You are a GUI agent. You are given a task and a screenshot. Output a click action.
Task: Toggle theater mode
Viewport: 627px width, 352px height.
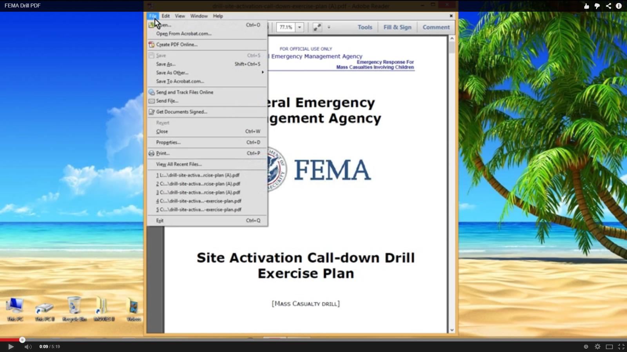609,347
